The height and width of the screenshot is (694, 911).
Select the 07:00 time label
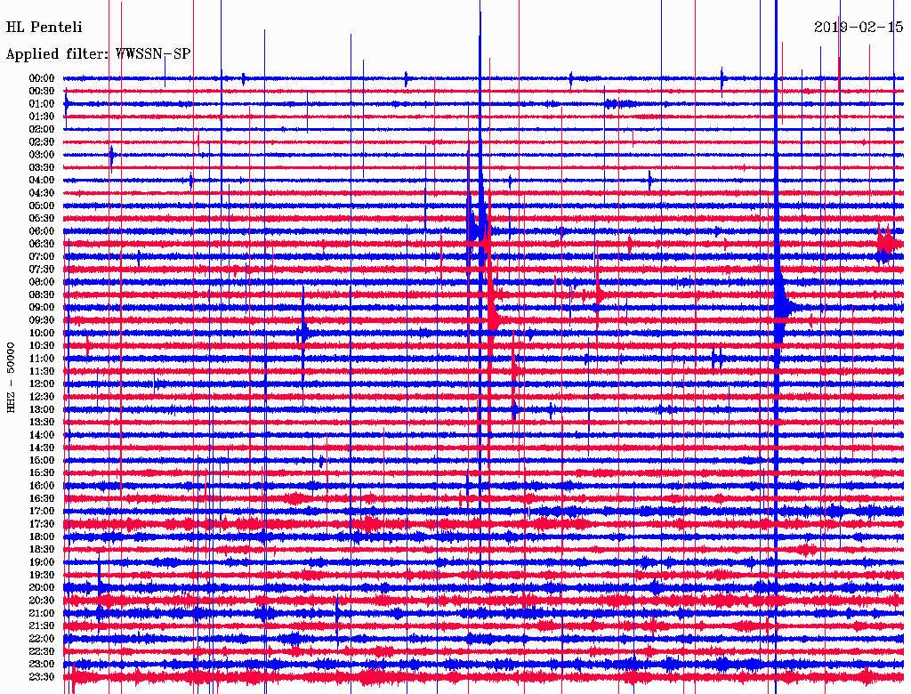pyautogui.click(x=42, y=257)
